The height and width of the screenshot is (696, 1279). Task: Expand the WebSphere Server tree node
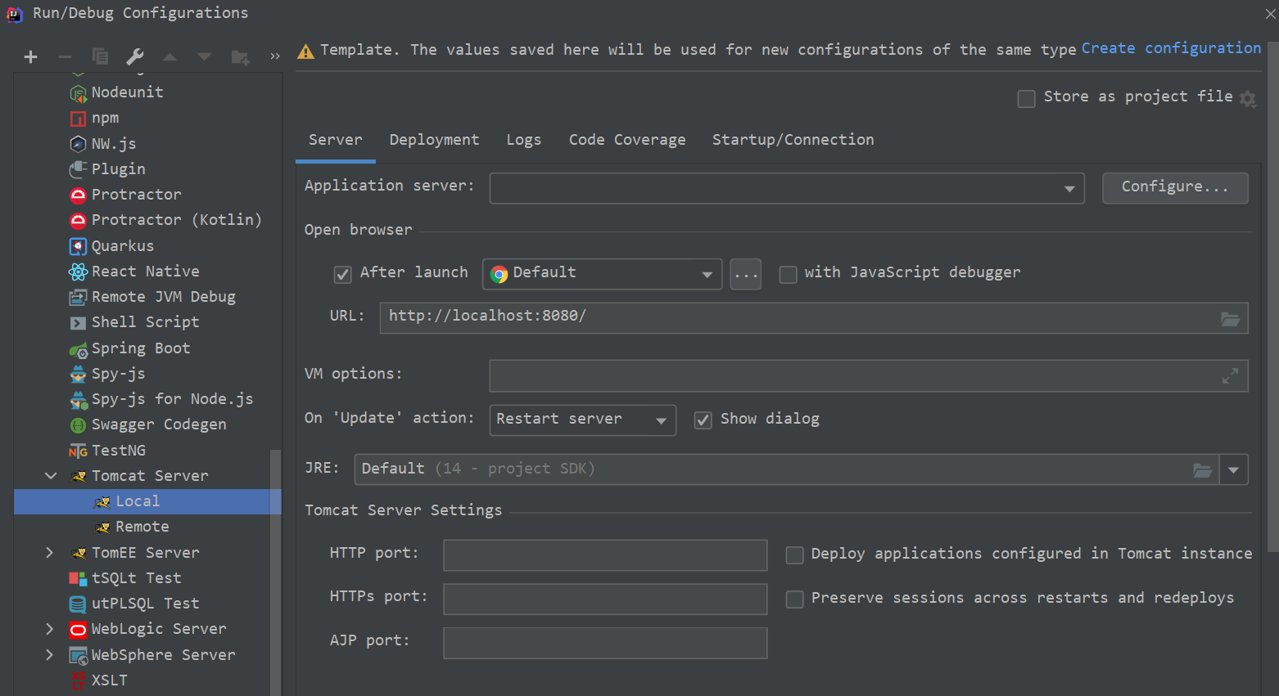[x=50, y=655]
